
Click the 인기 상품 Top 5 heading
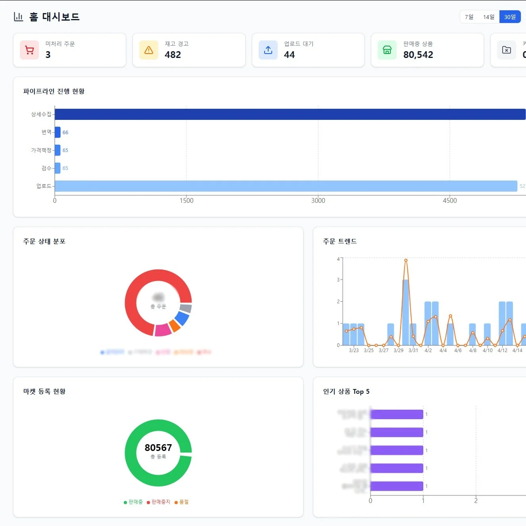coord(346,391)
